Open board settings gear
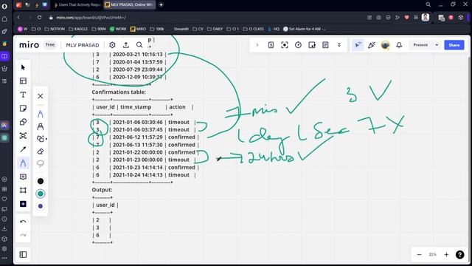Image resolution: width=472 pixels, height=266 pixels. (x=112, y=45)
